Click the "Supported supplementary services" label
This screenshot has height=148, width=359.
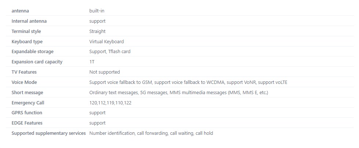pyautogui.click(x=48, y=133)
